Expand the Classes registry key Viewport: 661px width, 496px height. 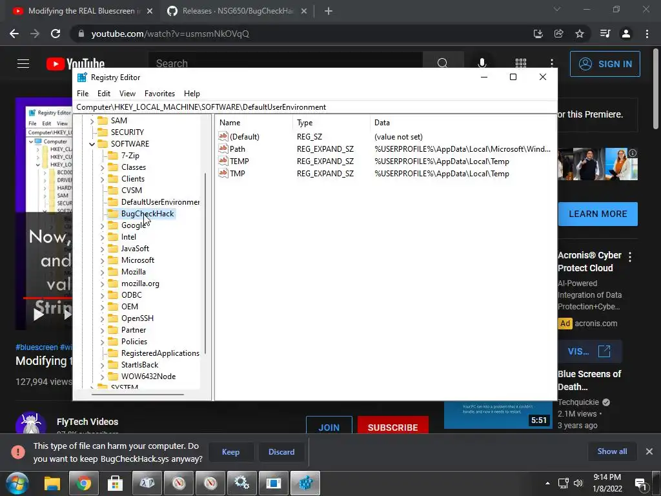tap(103, 167)
